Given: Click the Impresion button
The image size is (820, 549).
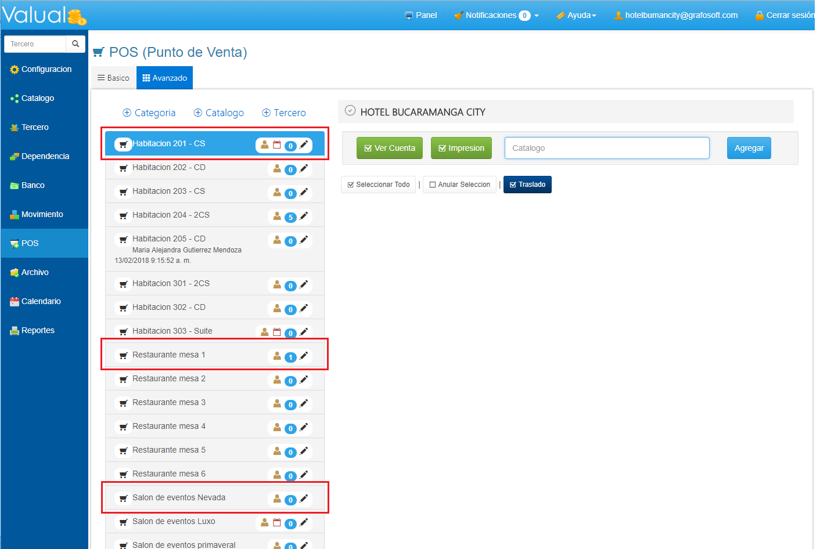Looking at the screenshot, I should click(x=461, y=148).
